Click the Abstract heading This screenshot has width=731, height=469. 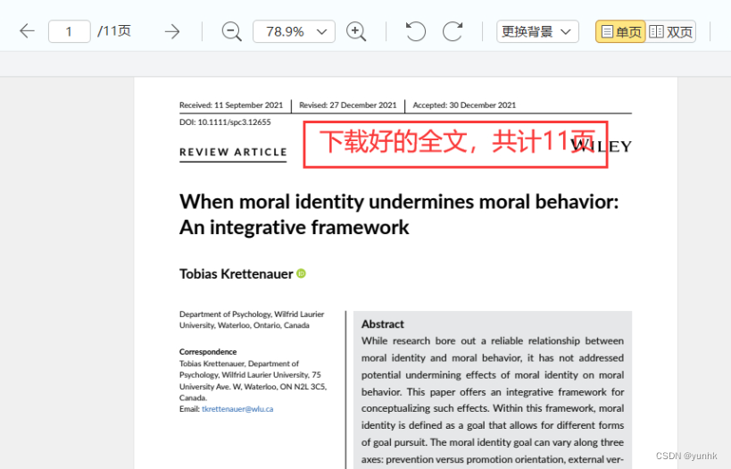click(x=383, y=324)
